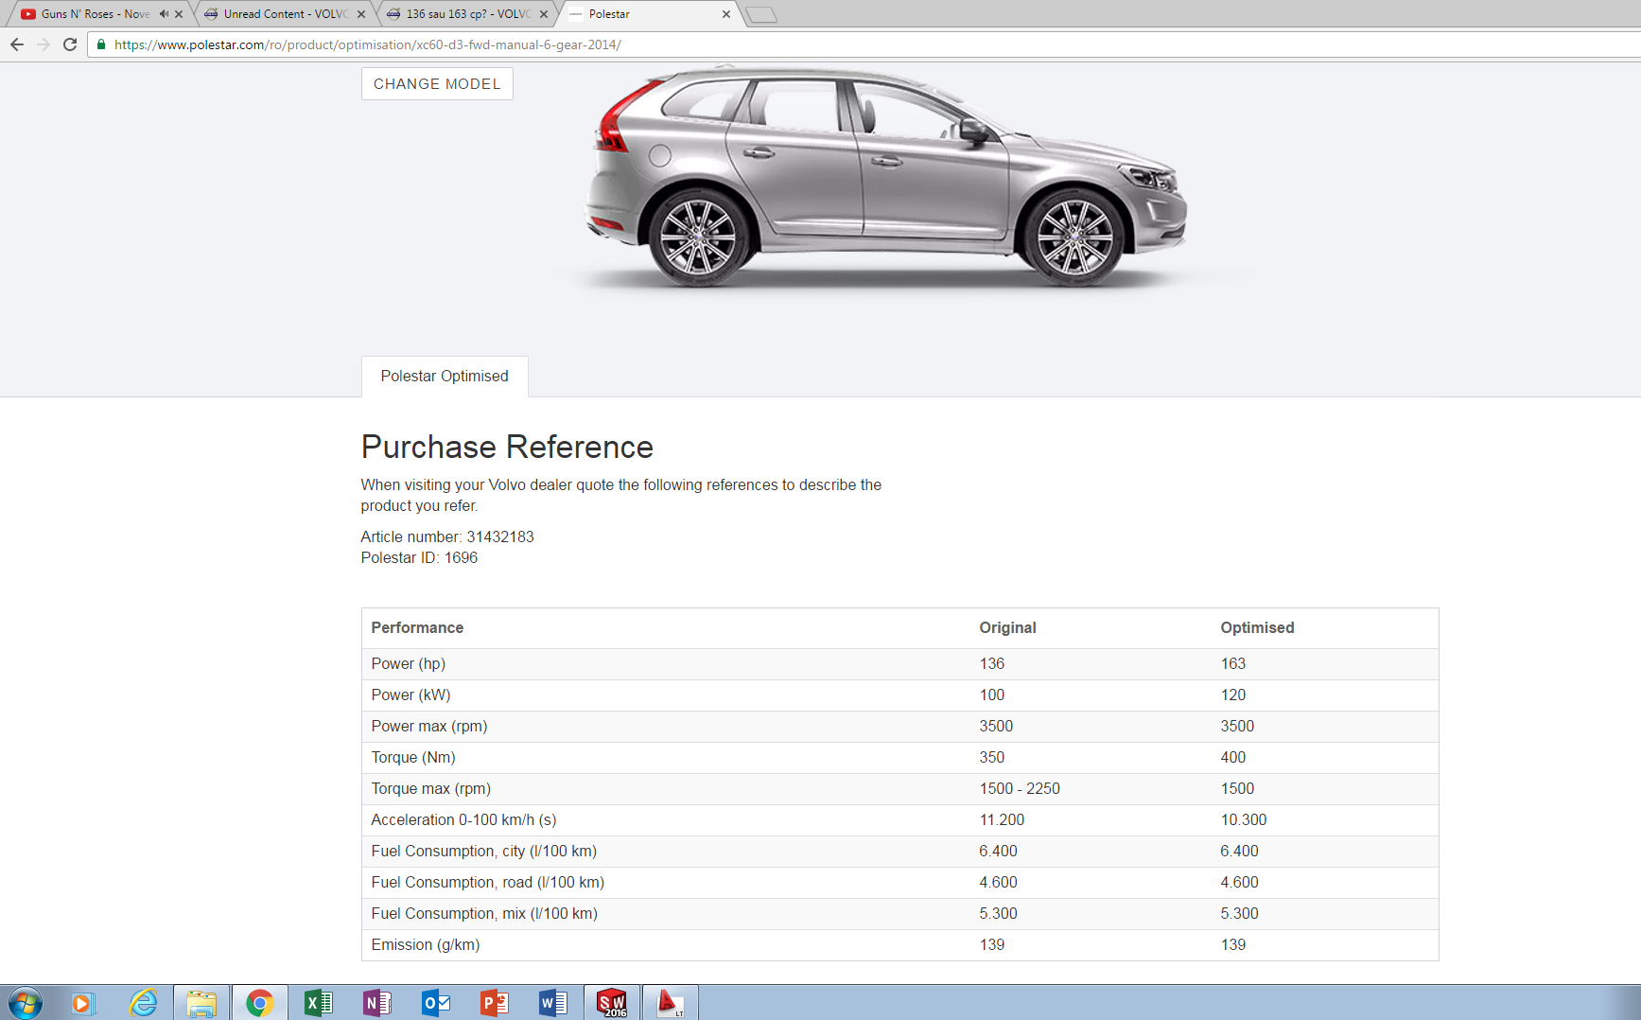Click the Power max (rpm) row label
The image size is (1641, 1020).
click(429, 726)
